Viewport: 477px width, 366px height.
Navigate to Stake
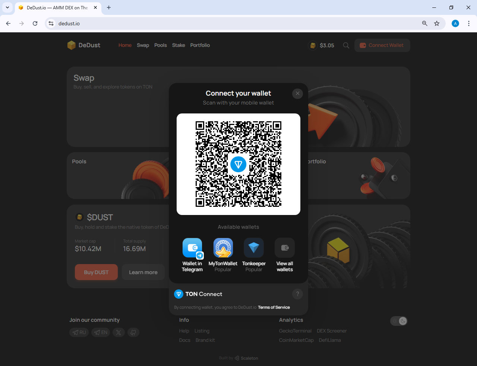click(179, 45)
